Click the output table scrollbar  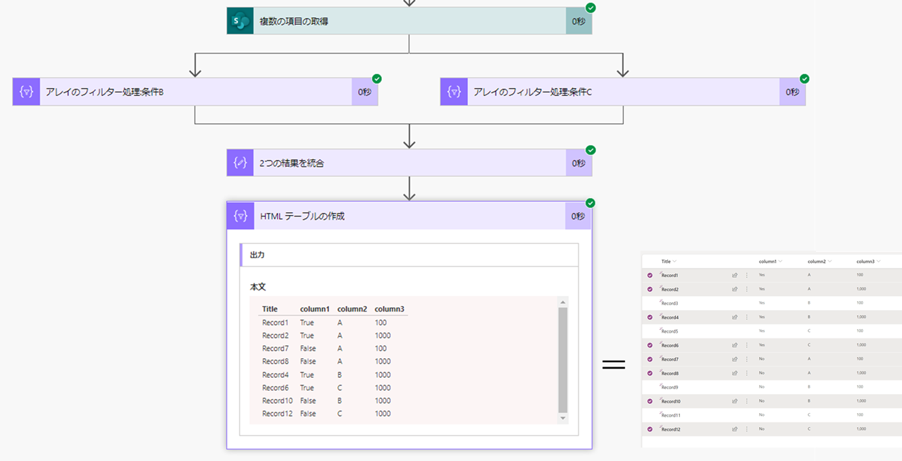(x=562, y=359)
